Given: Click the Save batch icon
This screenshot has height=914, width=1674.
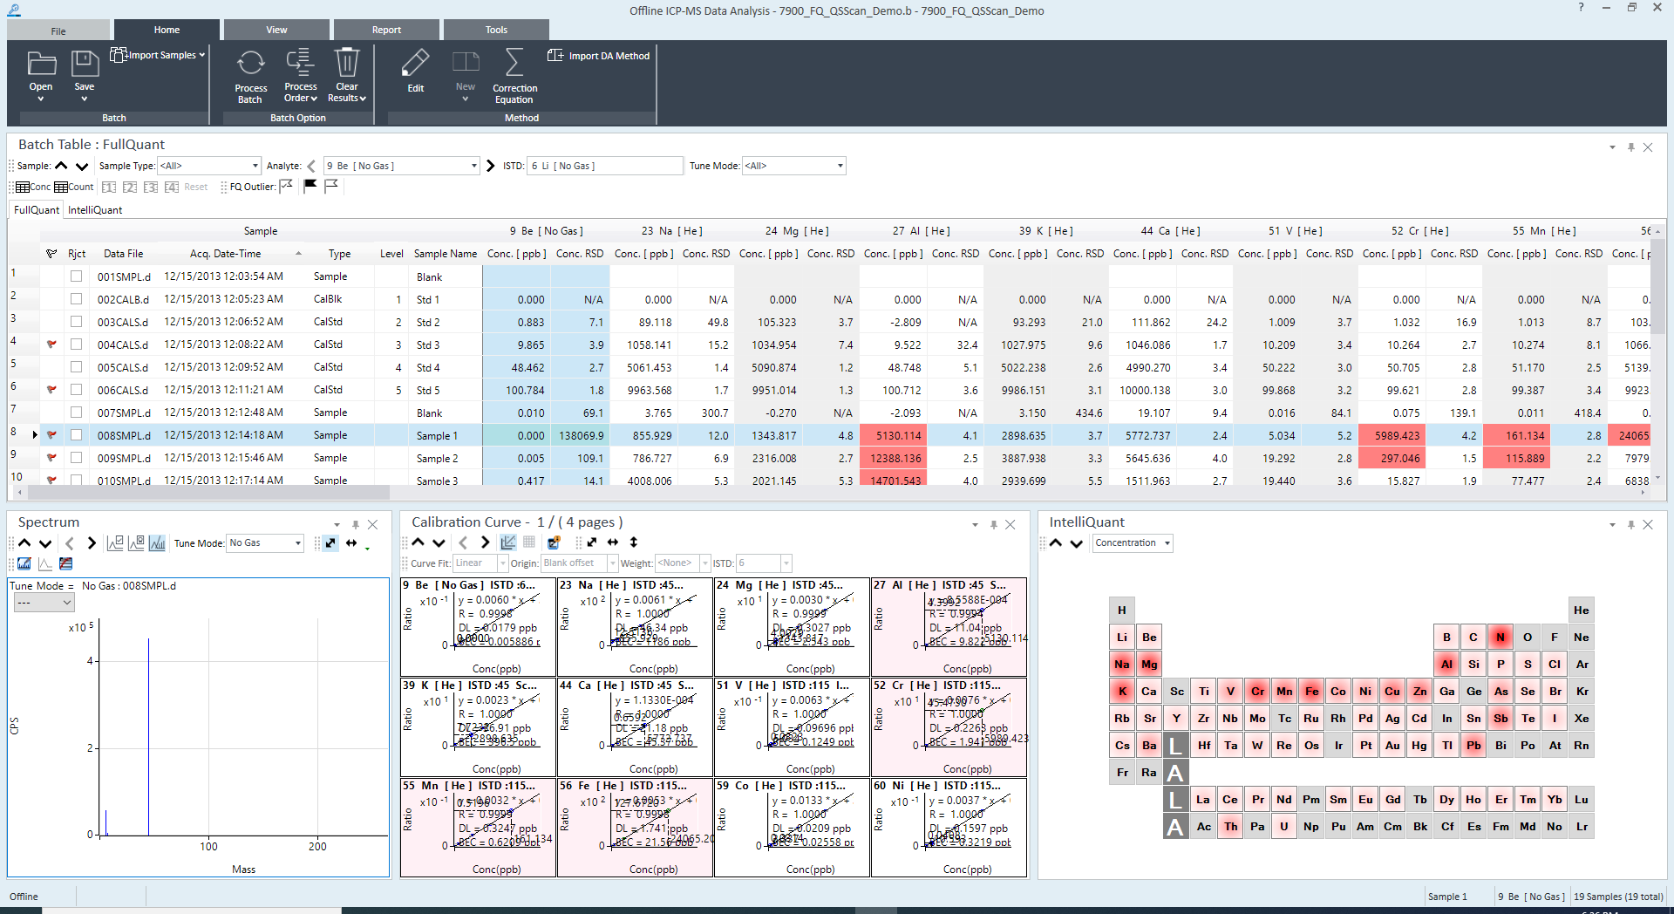Looking at the screenshot, I should (x=85, y=64).
